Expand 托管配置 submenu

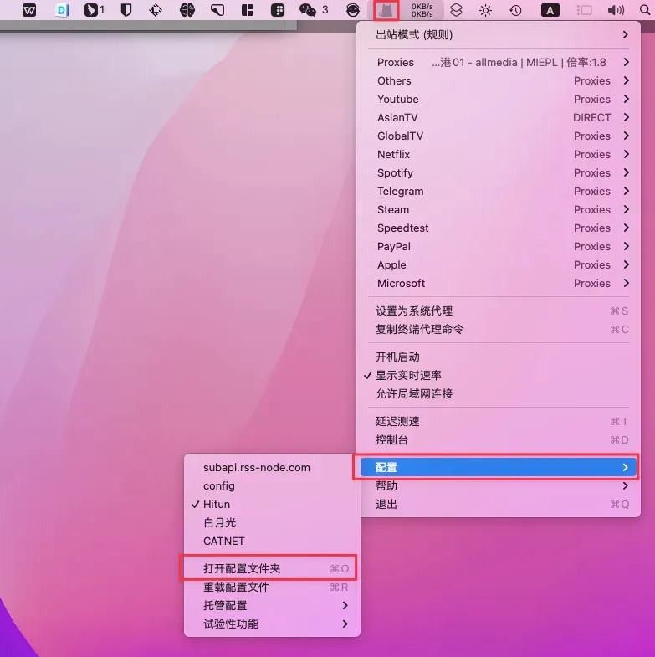pos(272,606)
